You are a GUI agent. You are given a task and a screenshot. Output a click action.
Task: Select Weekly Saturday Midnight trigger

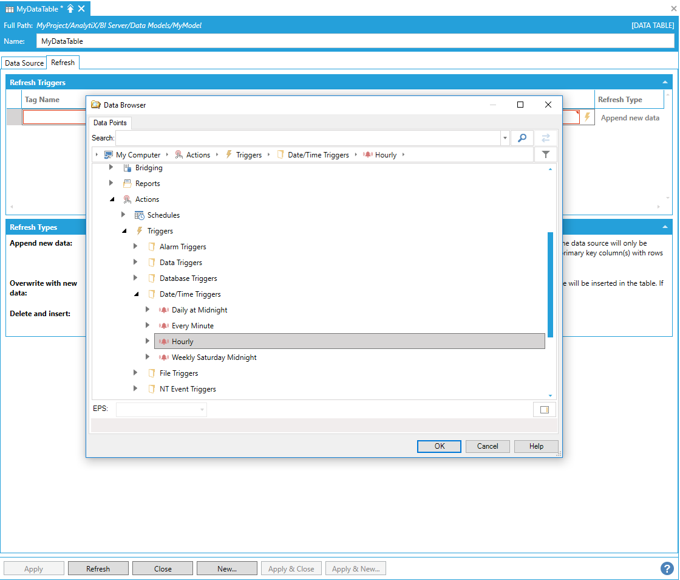pos(214,357)
